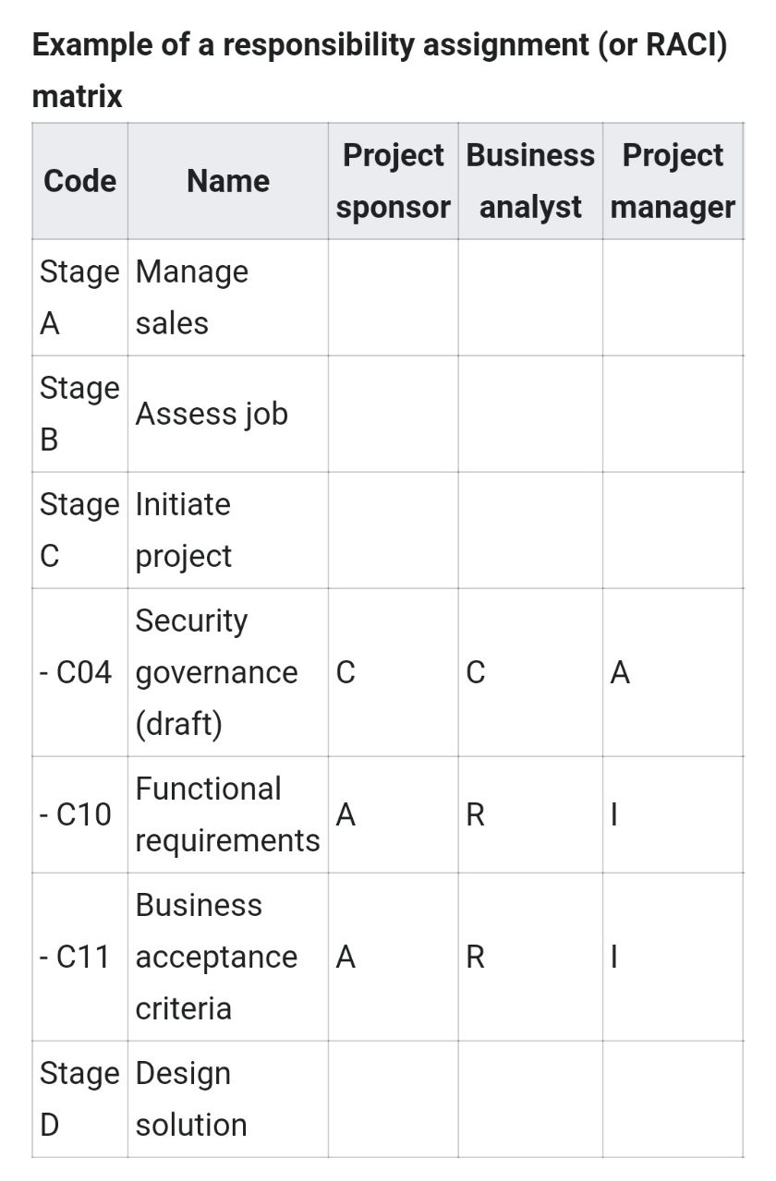The image size is (776, 1181).
Task: Select the Project sponsor column header
Action: tap(393, 181)
